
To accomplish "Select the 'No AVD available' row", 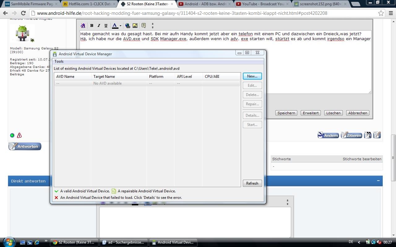I will [x=147, y=83].
